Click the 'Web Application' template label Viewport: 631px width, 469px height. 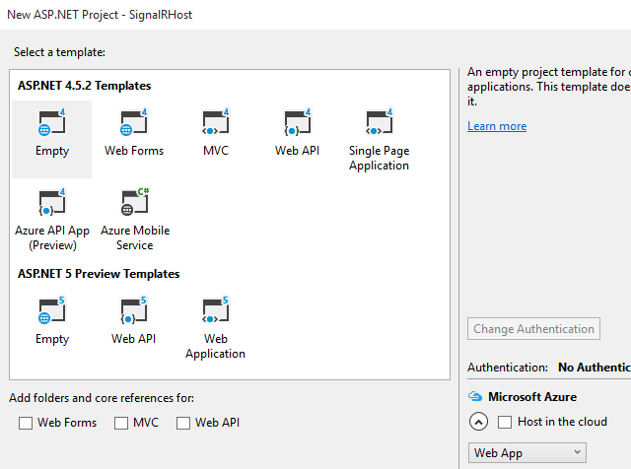215,346
